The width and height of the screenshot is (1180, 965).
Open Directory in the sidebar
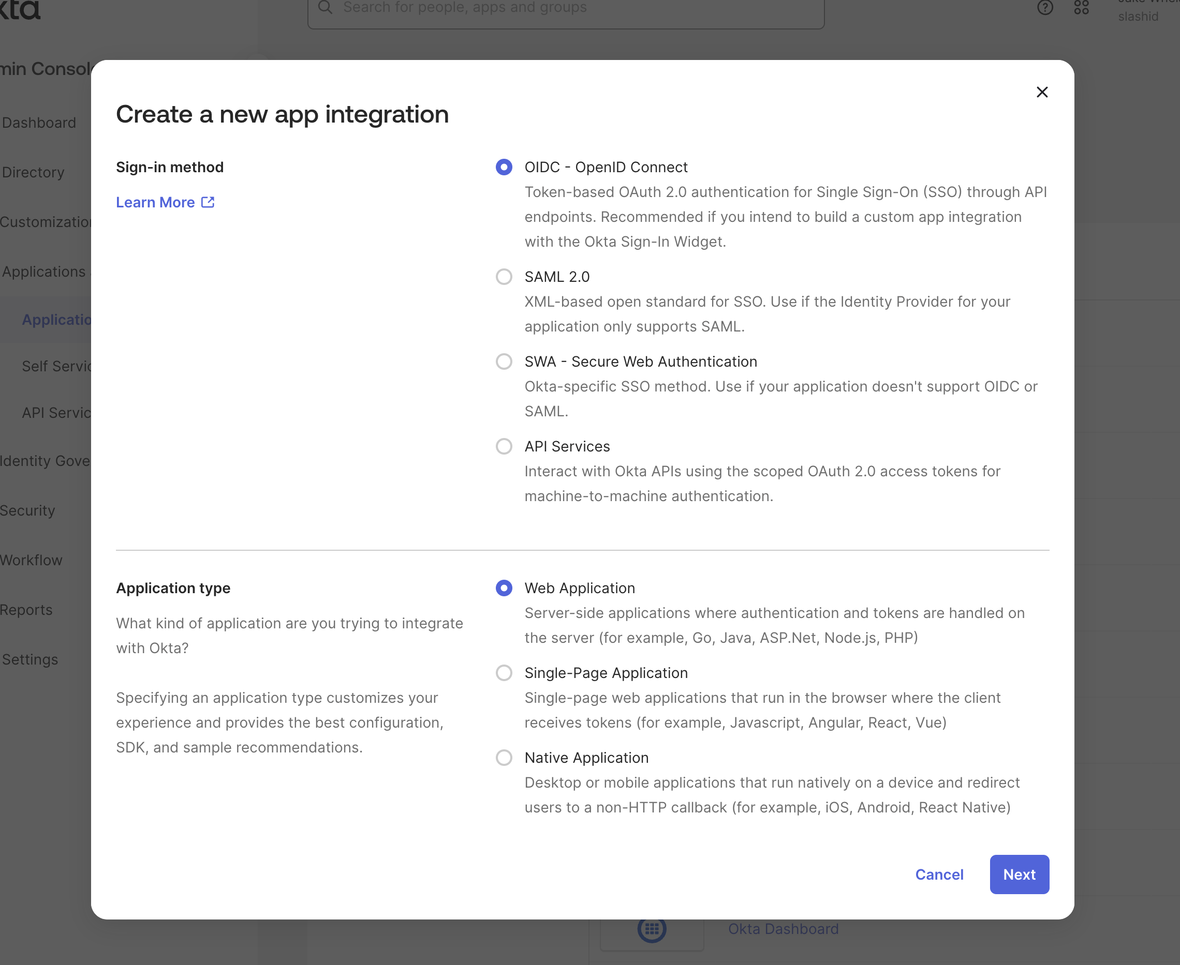(33, 172)
